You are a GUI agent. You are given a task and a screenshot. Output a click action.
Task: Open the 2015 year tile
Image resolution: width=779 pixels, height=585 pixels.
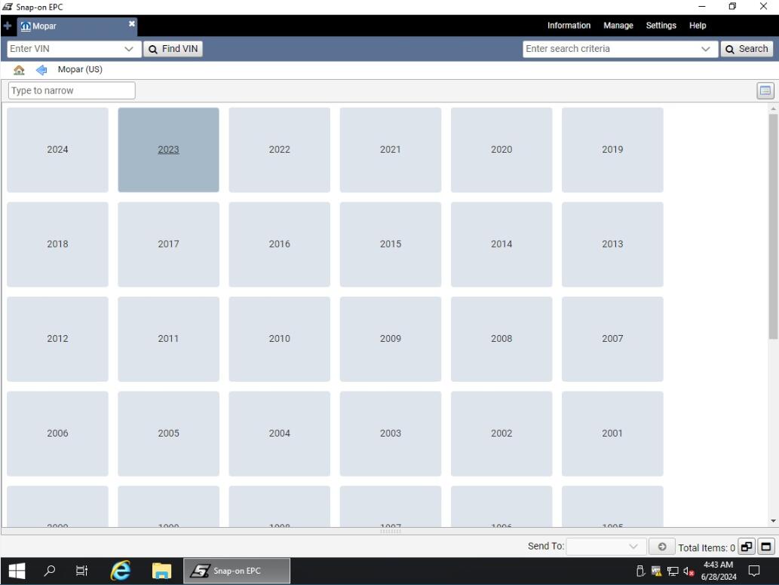[391, 244]
